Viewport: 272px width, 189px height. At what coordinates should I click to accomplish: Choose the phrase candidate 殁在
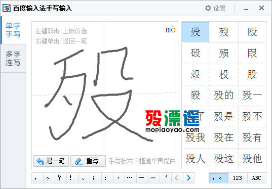[224, 137]
